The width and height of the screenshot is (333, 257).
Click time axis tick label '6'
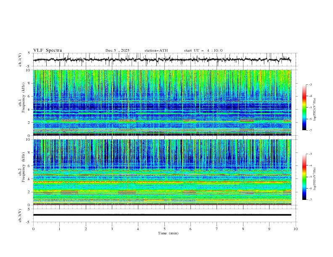point(190,229)
